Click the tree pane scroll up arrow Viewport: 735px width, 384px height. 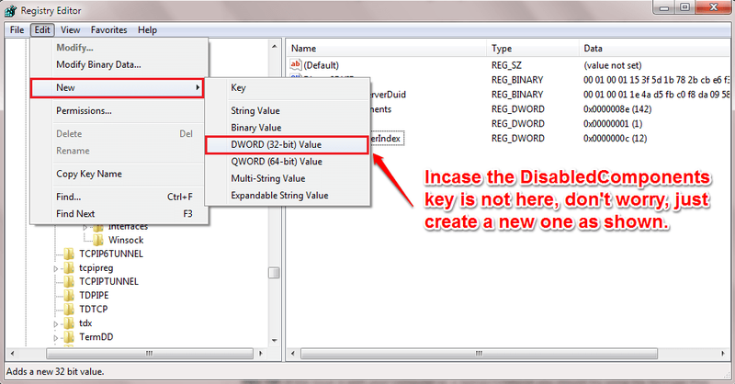tap(274, 46)
